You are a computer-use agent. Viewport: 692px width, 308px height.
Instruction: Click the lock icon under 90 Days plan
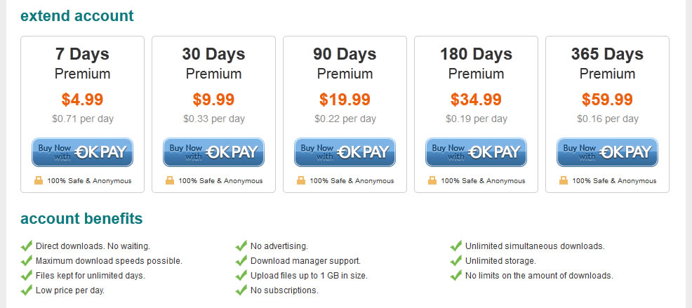pyautogui.click(x=301, y=180)
